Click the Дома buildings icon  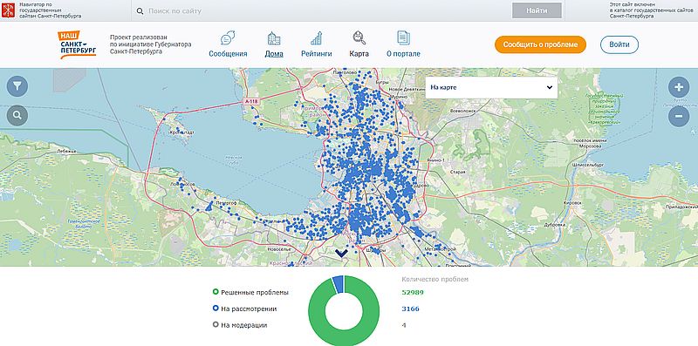click(x=274, y=38)
